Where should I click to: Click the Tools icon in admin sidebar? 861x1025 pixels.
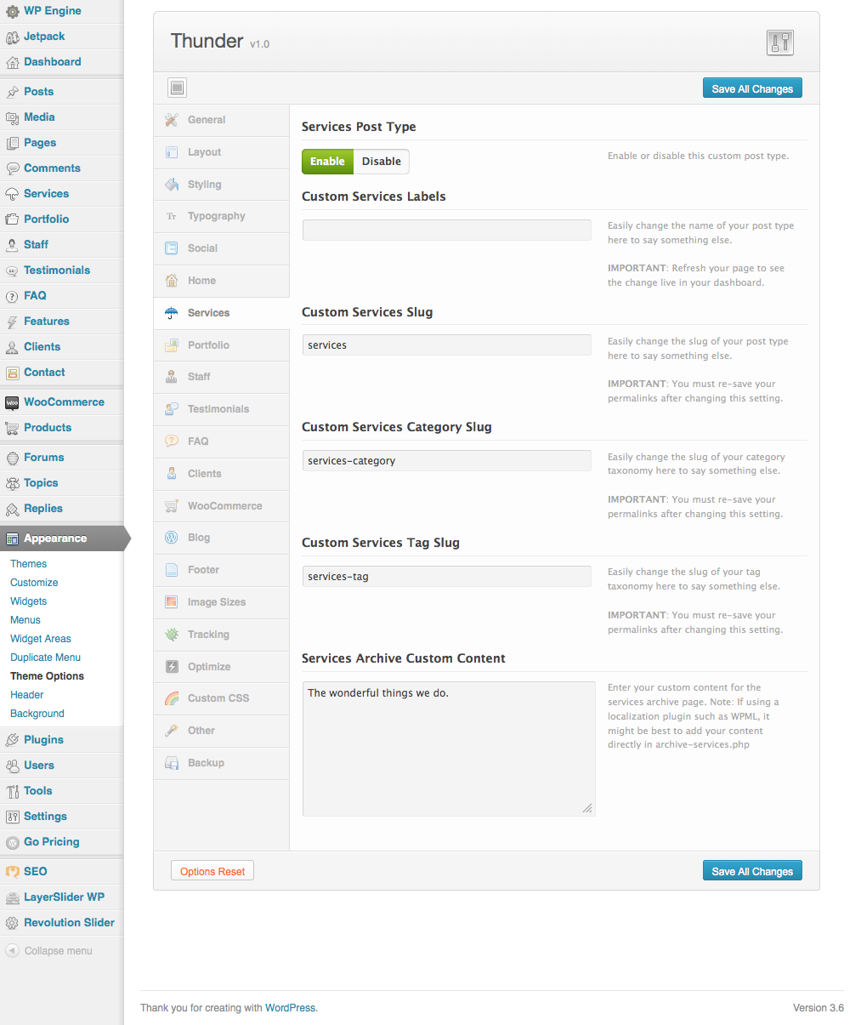(x=12, y=791)
